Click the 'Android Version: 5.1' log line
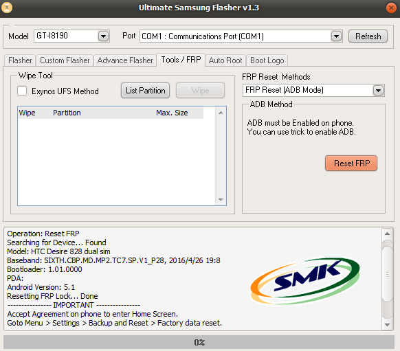Screen dimensions: 400x351 point(41,287)
